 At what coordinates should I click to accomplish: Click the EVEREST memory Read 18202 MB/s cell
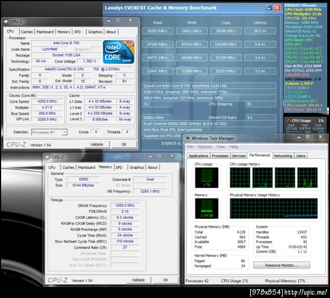(x=157, y=31)
